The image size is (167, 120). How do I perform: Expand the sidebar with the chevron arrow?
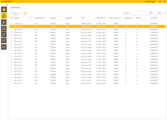[x=6, y=5]
